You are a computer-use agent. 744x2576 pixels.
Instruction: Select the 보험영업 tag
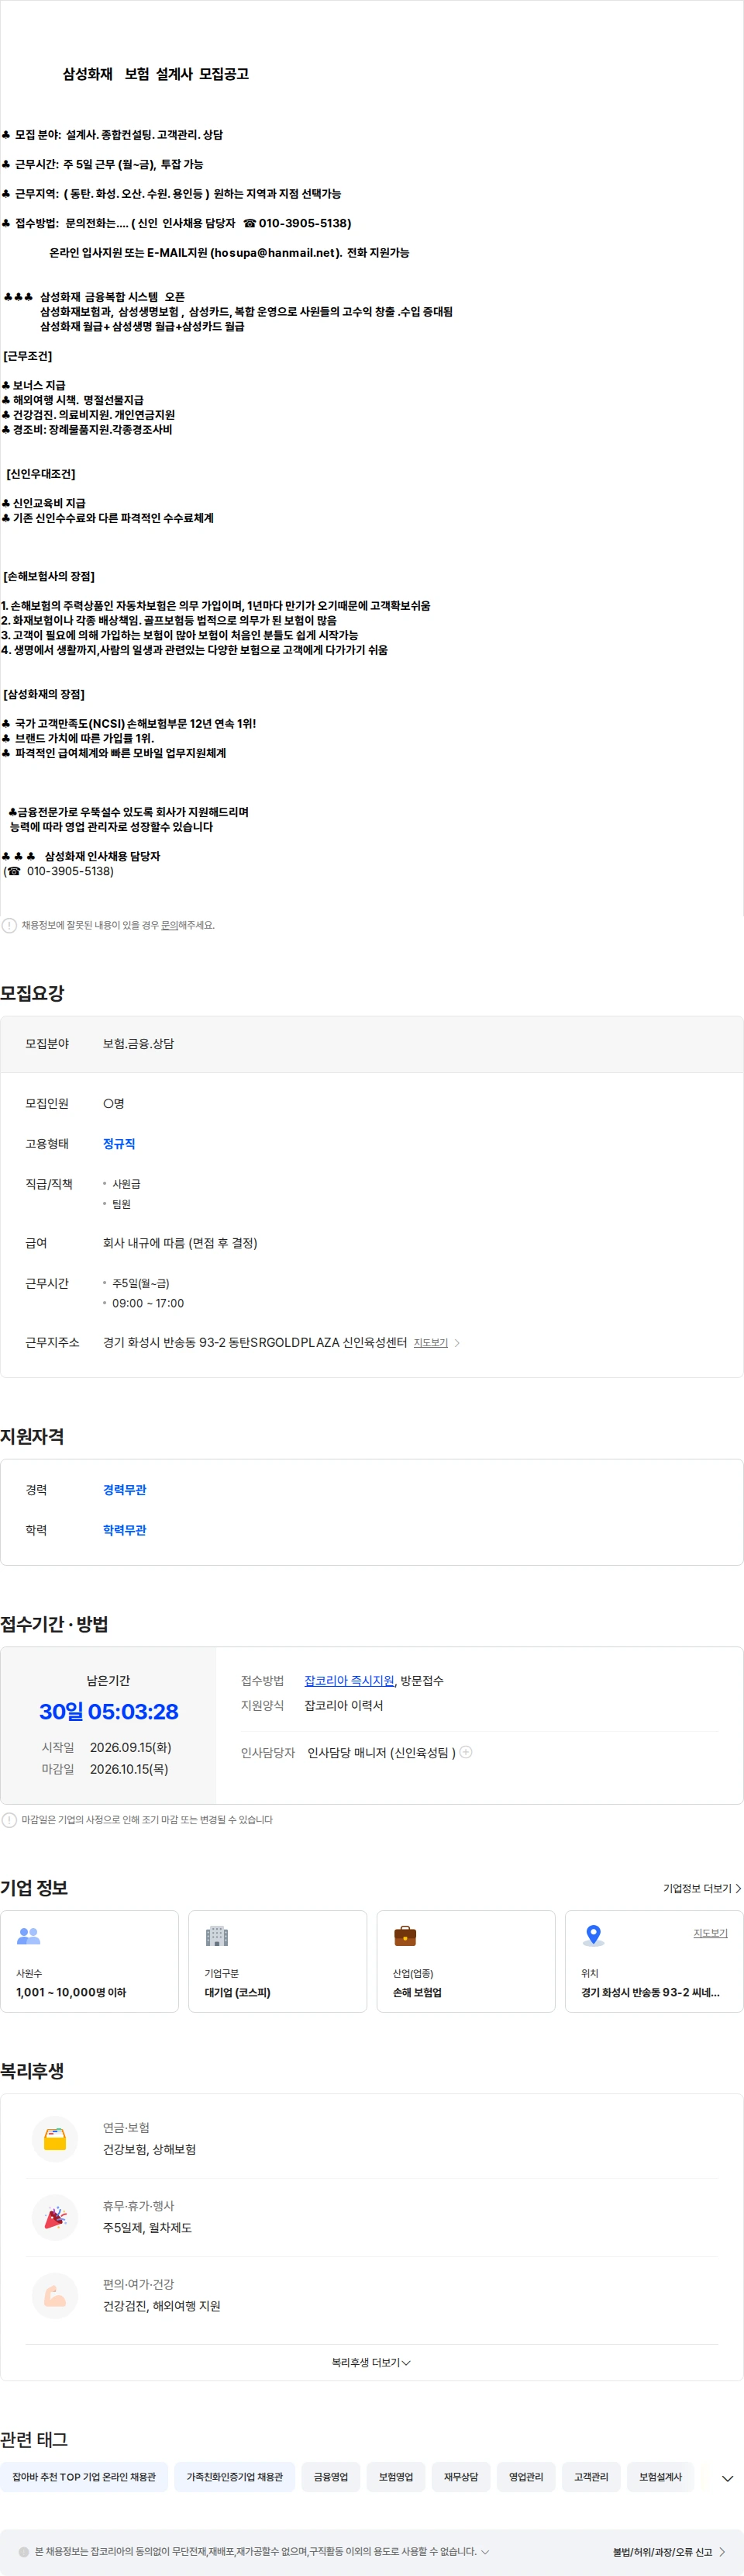395,2477
